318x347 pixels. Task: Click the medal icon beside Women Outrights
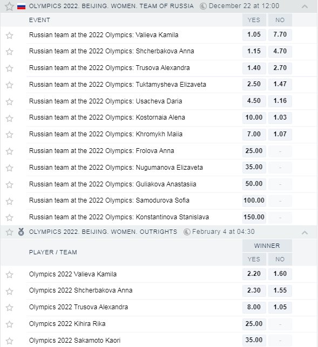[21, 232]
